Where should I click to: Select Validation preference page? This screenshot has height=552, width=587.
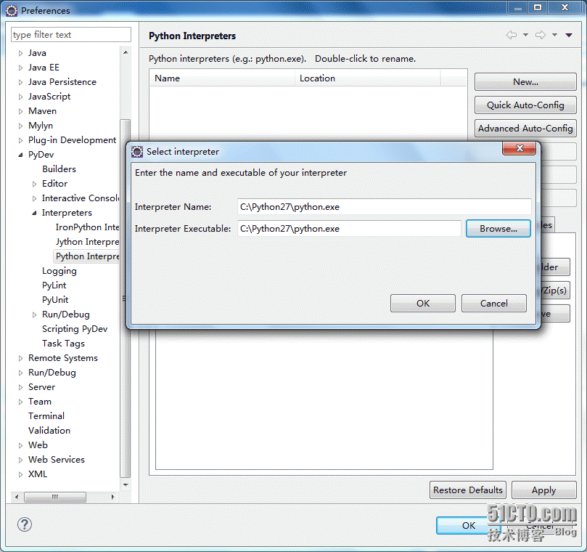point(49,431)
